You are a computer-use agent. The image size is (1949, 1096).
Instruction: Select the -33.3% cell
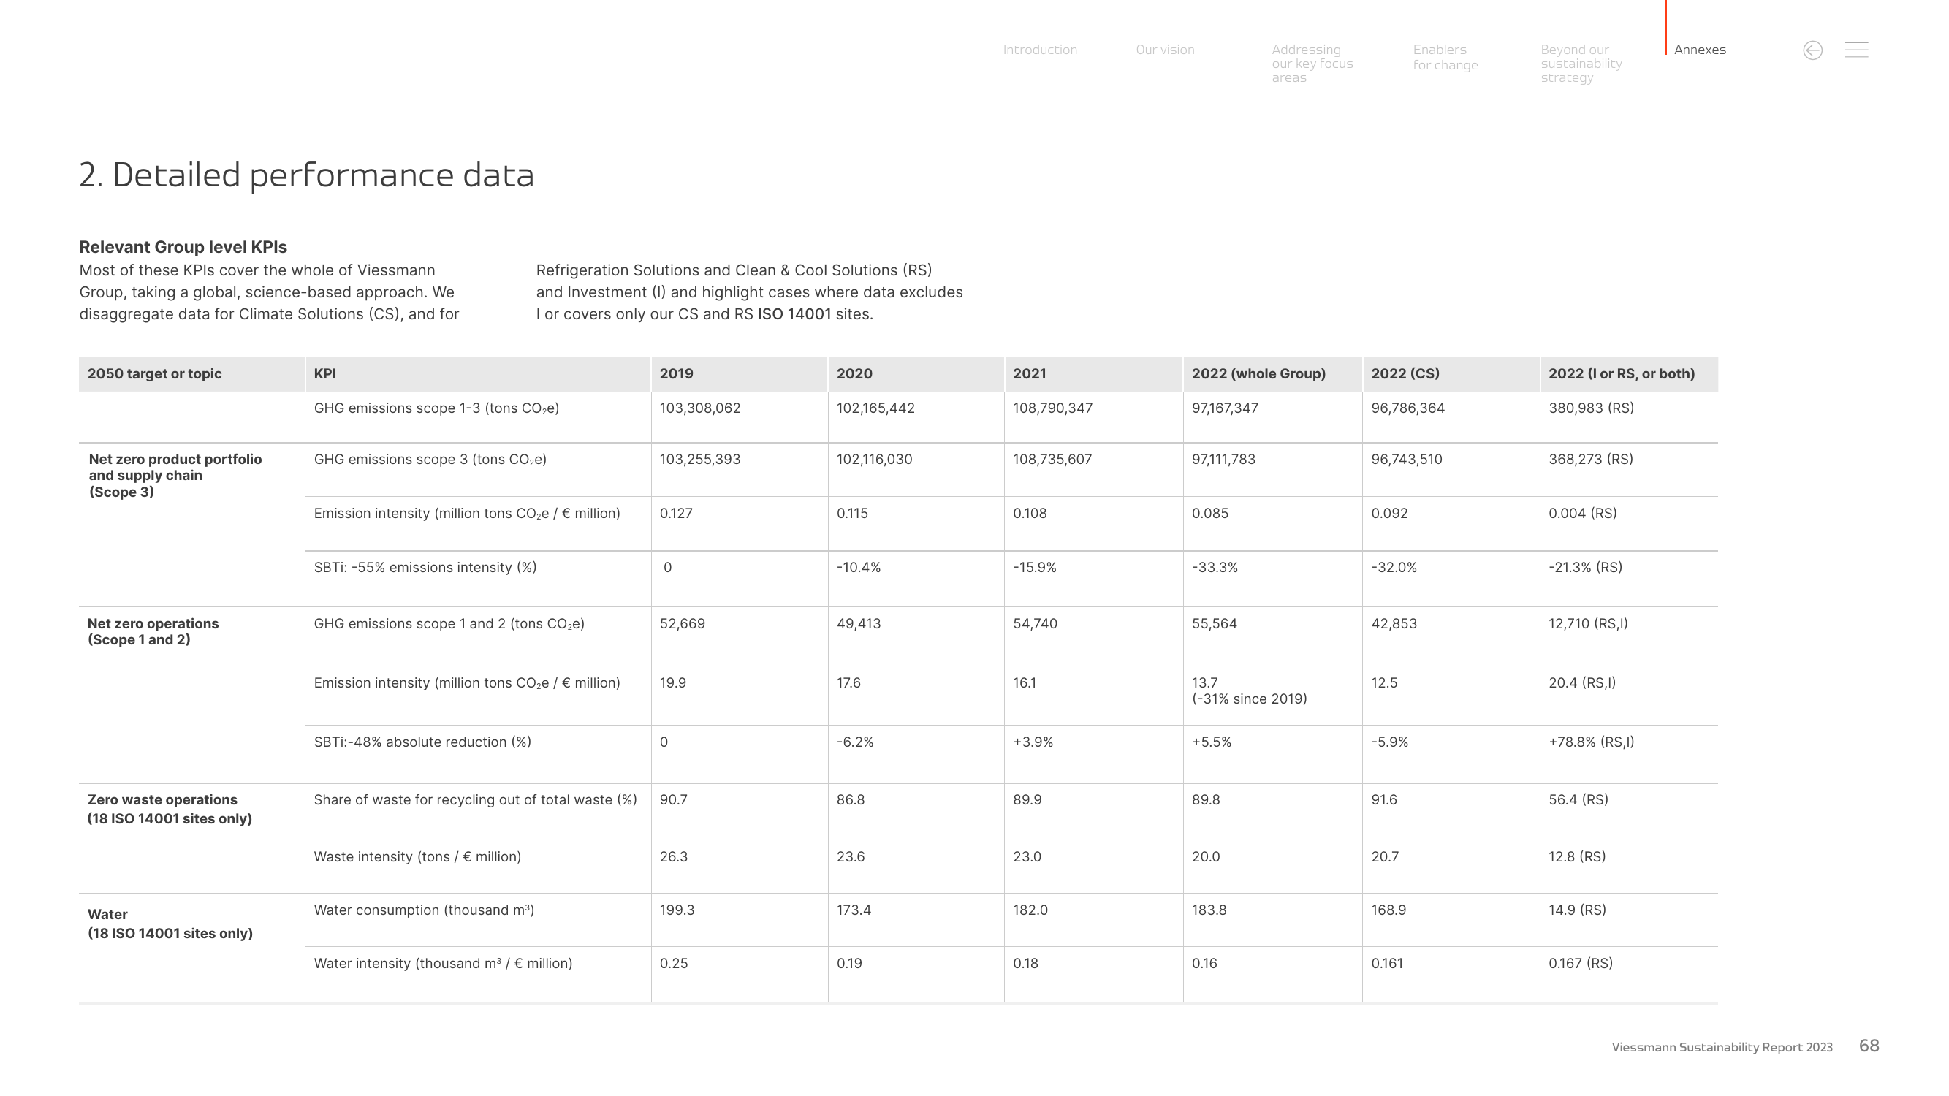point(1215,568)
